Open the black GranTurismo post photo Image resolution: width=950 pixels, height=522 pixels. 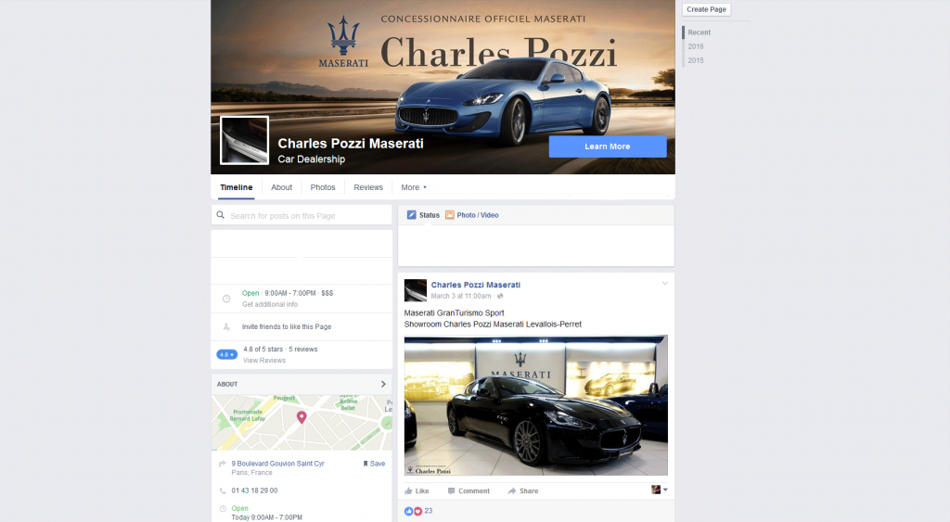536,405
